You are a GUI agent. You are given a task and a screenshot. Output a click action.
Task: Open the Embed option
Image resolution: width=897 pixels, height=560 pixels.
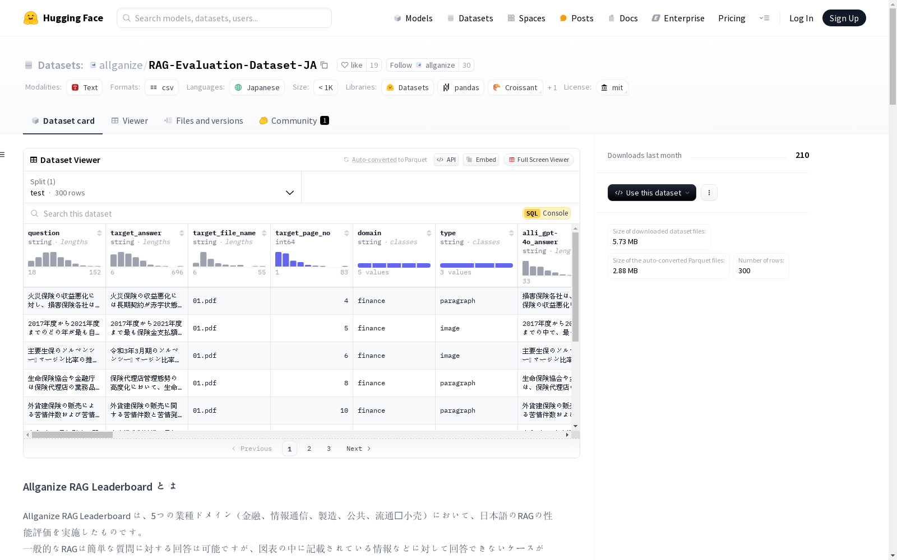[x=481, y=160]
